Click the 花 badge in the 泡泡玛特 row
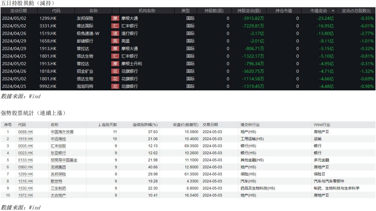Screen dimensions: 376x211 [x=115, y=86]
